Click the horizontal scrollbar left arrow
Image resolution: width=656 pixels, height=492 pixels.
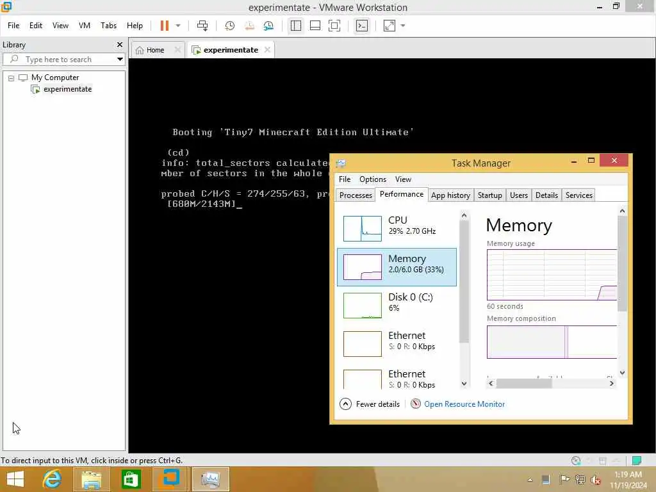tap(491, 383)
